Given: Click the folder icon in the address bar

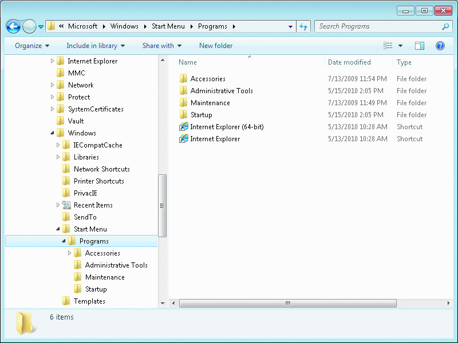Looking at the screenshot, I should (x=51, y=26).
